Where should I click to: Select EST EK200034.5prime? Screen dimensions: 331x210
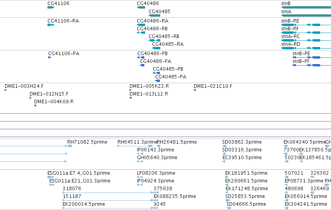(84, 204)
